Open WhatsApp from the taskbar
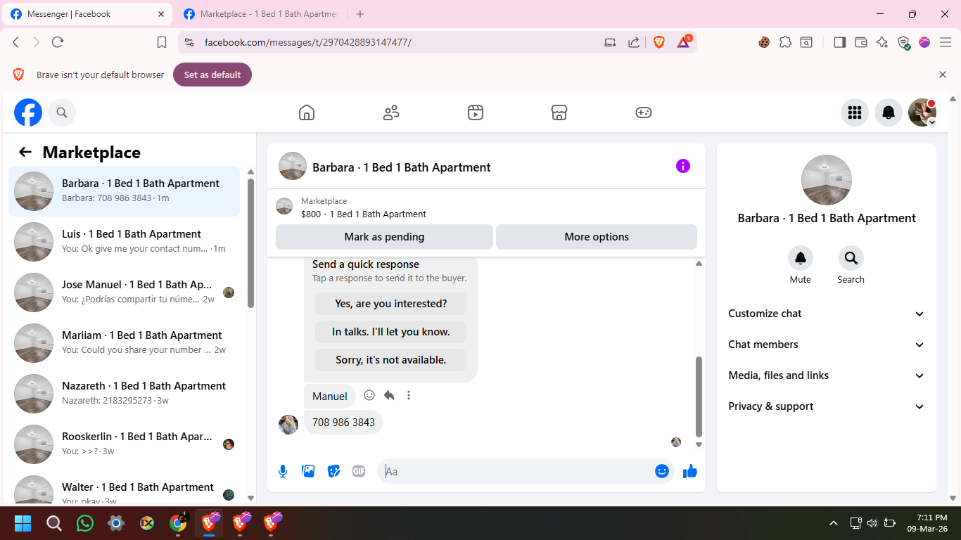Viewport: 961px width, 540px height. click(x=85, y=523)
